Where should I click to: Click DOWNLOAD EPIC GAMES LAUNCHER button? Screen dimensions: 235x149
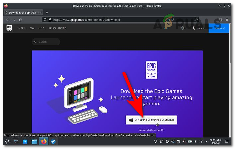coord(151,120)
